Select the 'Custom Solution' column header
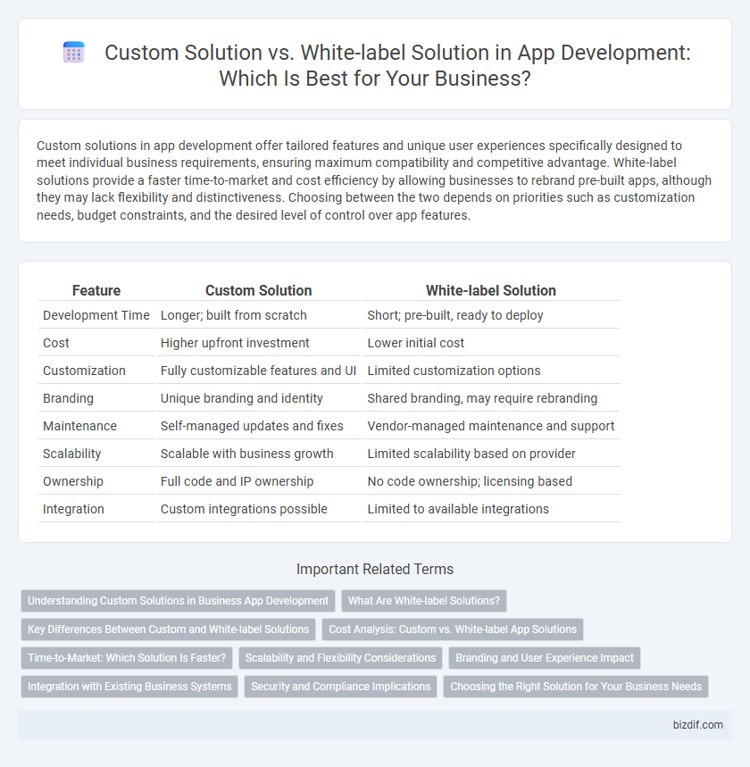 tap(258, 290)
